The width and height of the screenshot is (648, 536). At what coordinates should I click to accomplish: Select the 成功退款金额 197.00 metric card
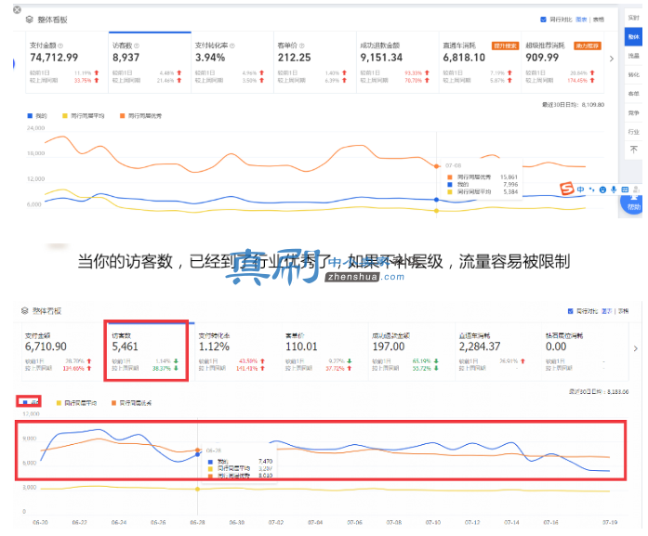[412, 351]
